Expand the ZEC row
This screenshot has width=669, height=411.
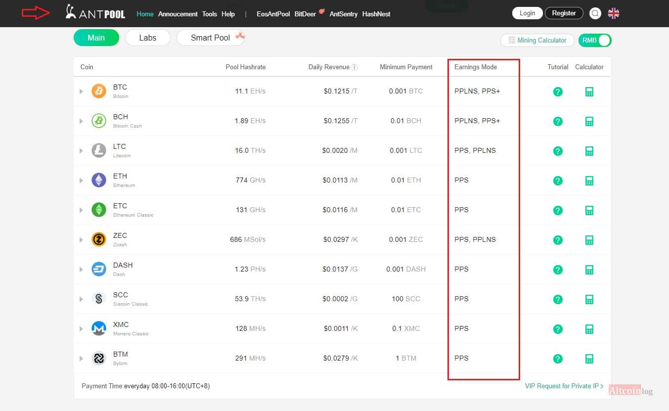pos(82,240)
